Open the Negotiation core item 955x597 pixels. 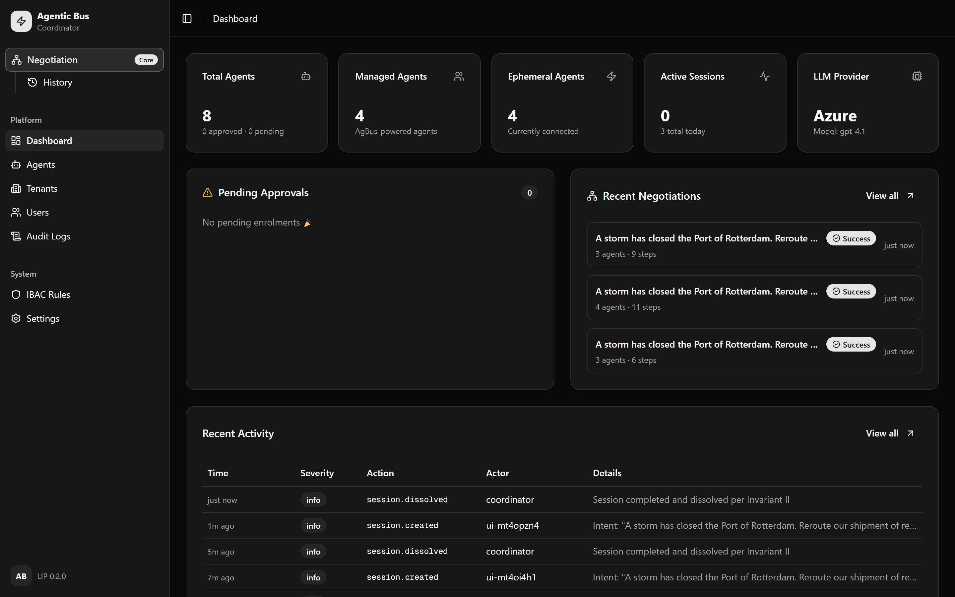coord(85,60)
